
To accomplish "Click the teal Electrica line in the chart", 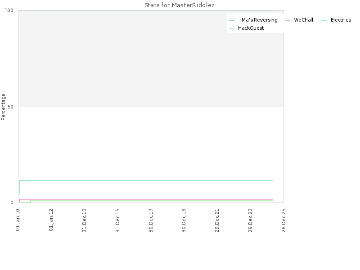I will click(146, 180).
